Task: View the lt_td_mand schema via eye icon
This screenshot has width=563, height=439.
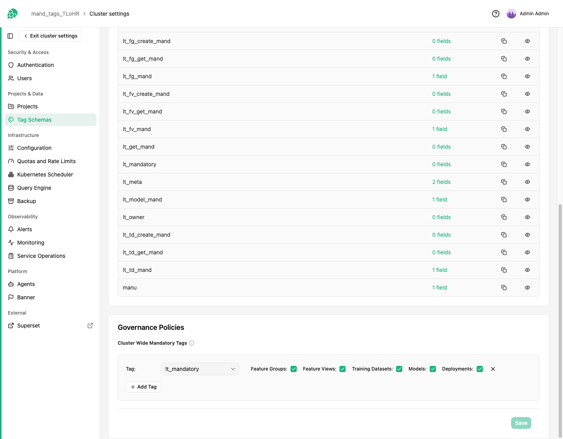Action: point(527,270)
